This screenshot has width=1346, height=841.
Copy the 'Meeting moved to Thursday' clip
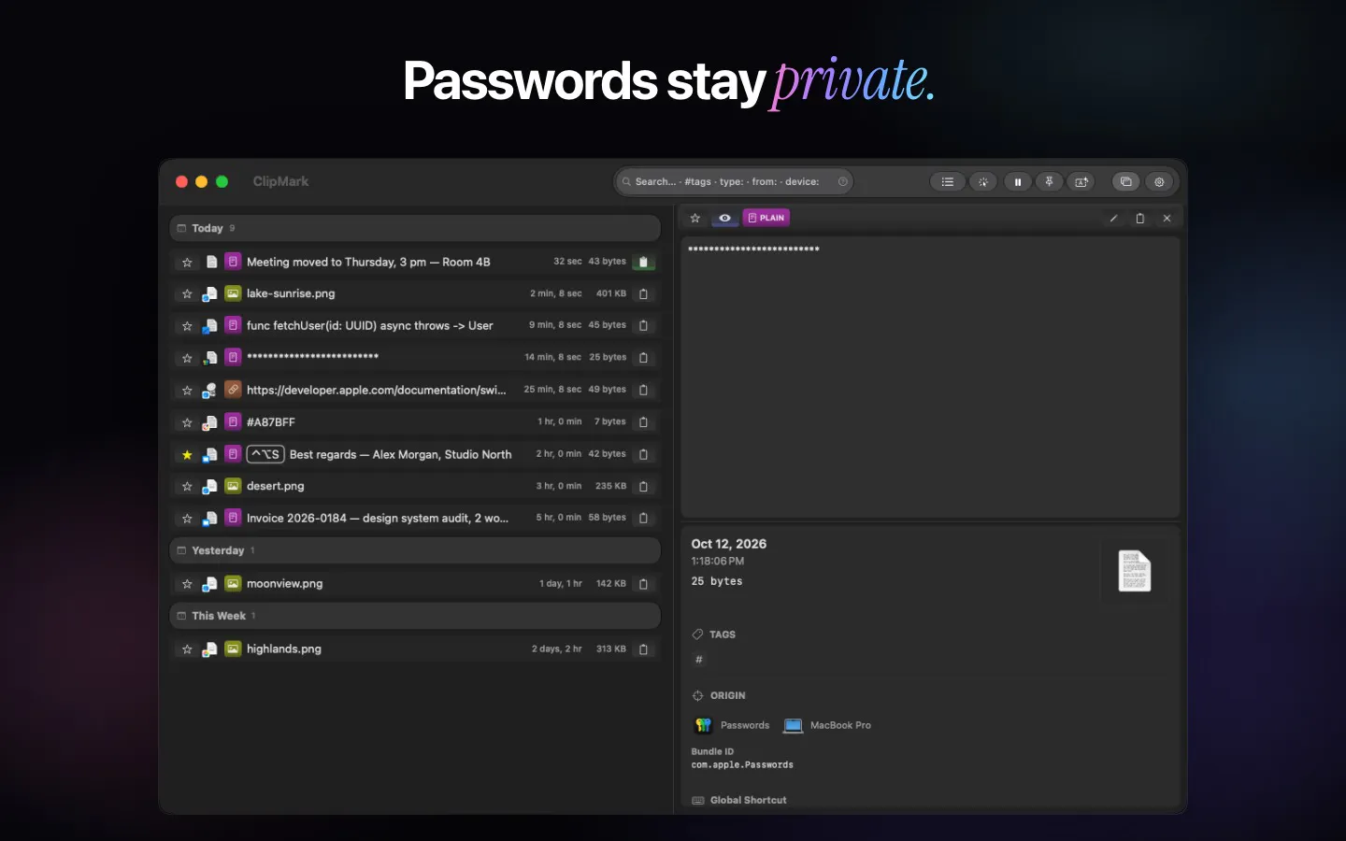[x=643, y=263]
